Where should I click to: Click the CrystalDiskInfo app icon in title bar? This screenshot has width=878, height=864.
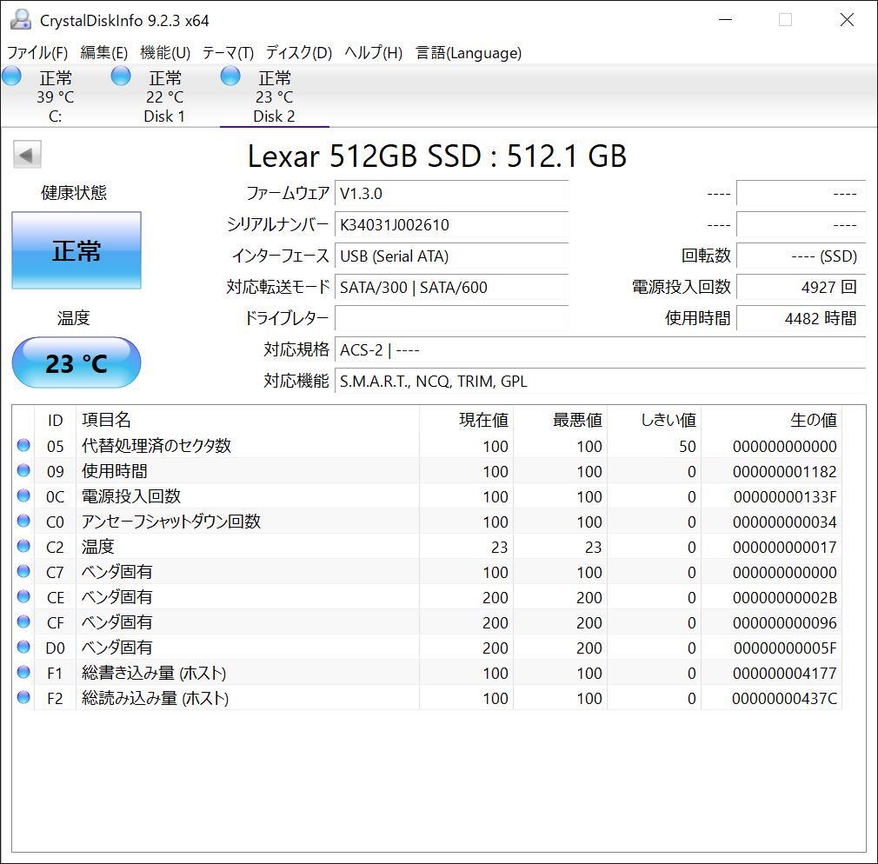(x=21, y=20)
